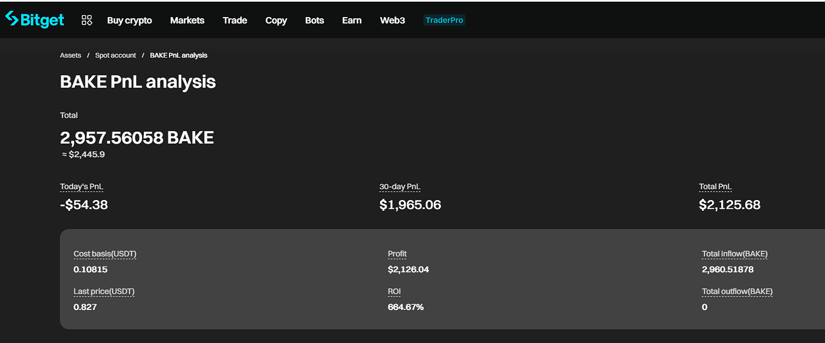Open the apps grid icon
The image size is (825, 343).
point(87,21)
